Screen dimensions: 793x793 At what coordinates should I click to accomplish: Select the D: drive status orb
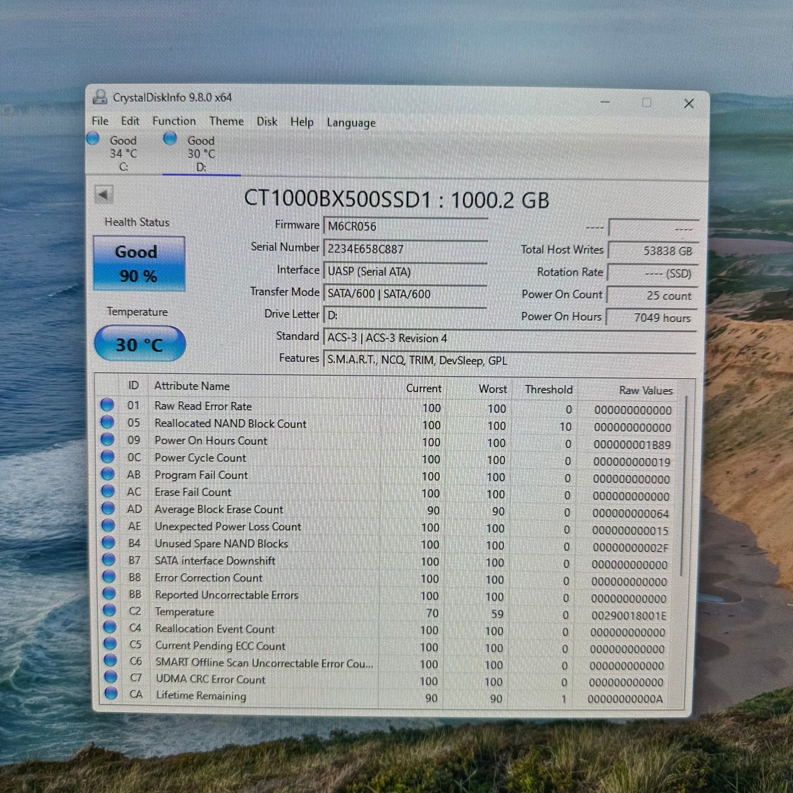[170, 138]
